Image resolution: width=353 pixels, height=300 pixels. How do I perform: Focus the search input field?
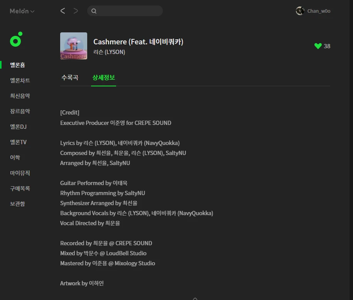(x=125, y=11)
